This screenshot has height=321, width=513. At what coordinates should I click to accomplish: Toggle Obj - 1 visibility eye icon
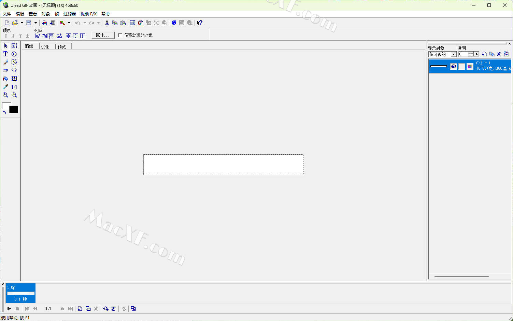pyautogui.click(x=453, y=66)
